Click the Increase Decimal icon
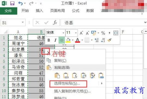Screen dimensions: 147x99 click(97, 40)
